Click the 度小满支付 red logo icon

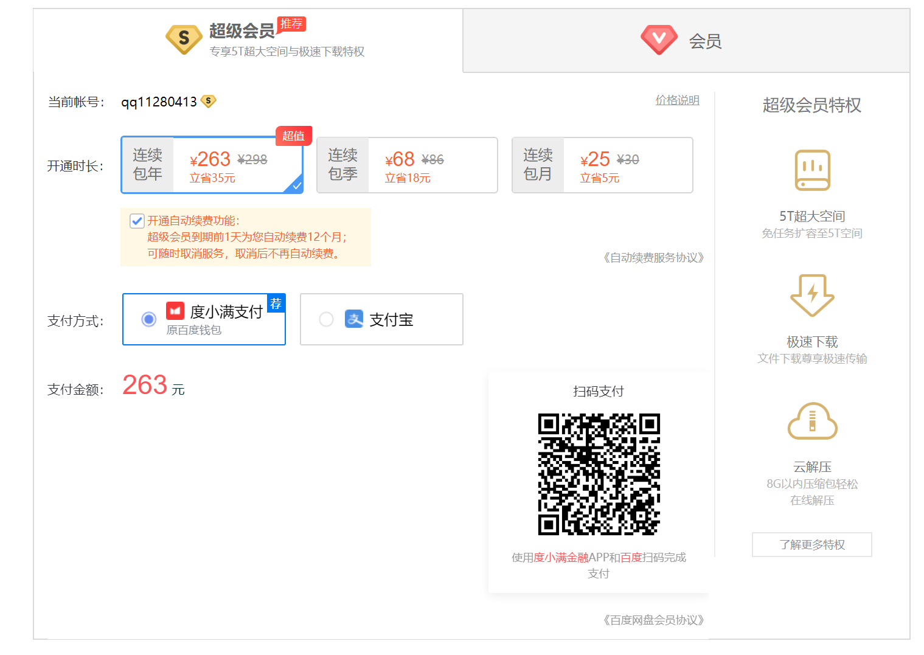click(175, 311)
